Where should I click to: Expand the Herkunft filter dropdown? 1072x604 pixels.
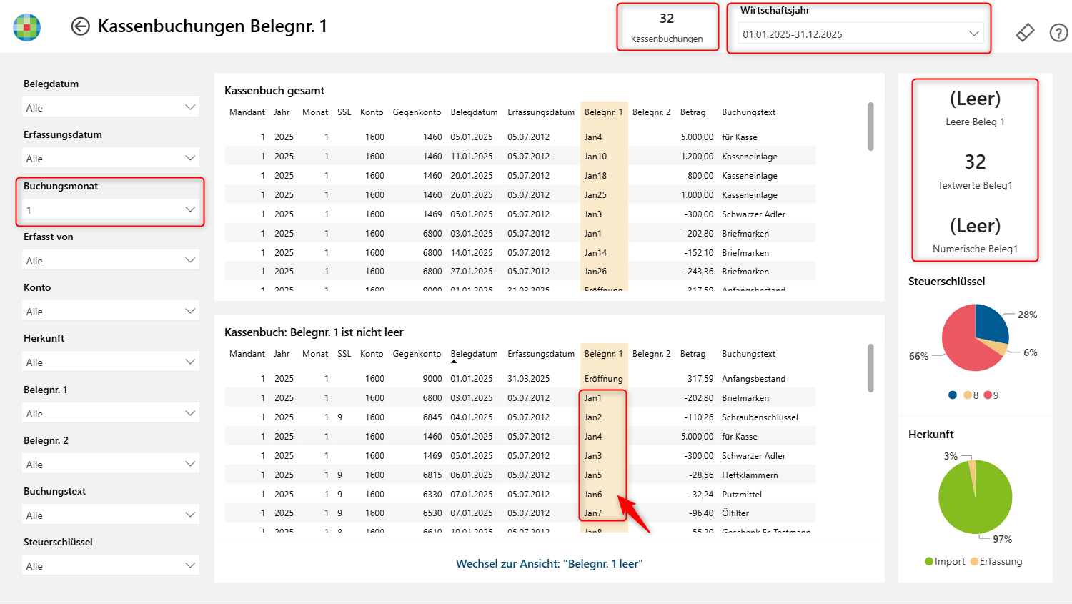pos(111,362)
